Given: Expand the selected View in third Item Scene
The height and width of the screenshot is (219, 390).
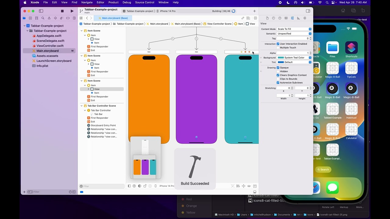Looking at the screenshot, I should pyautogui.click(x=88, y=89).
